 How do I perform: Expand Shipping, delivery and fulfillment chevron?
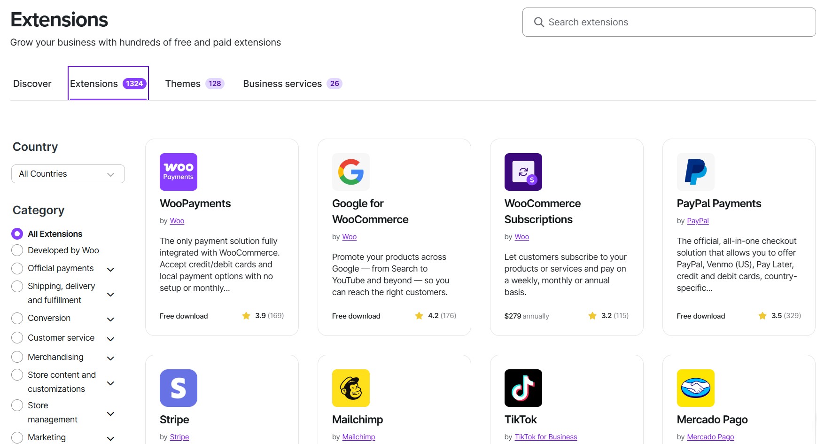coord(111,295)
